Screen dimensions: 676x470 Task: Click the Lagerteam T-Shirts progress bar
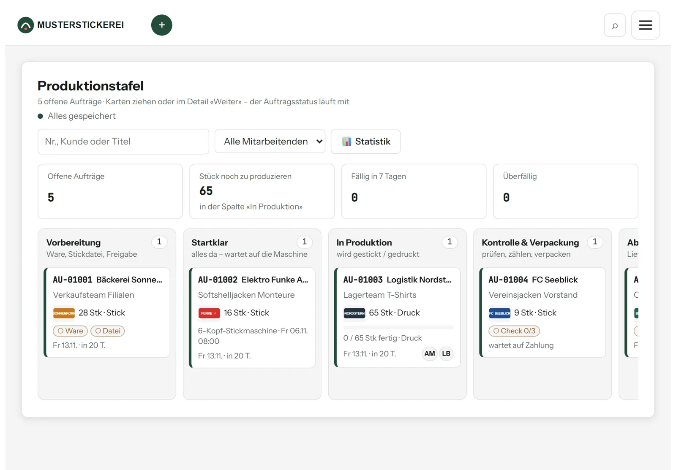pos(398,327)
